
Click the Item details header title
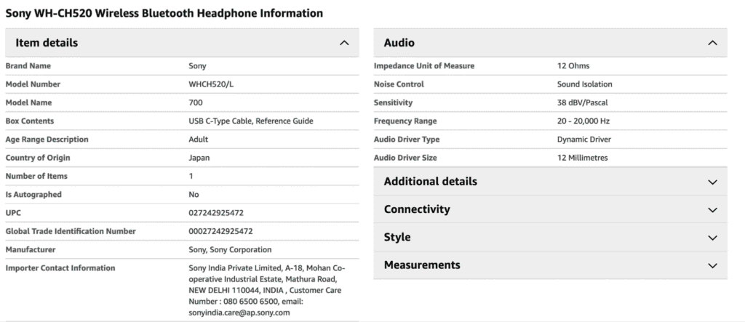click(x=47, y=43)
